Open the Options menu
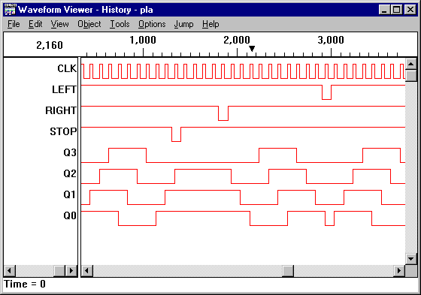The width and height of the screenshot is (421, 295). point(152,24)
